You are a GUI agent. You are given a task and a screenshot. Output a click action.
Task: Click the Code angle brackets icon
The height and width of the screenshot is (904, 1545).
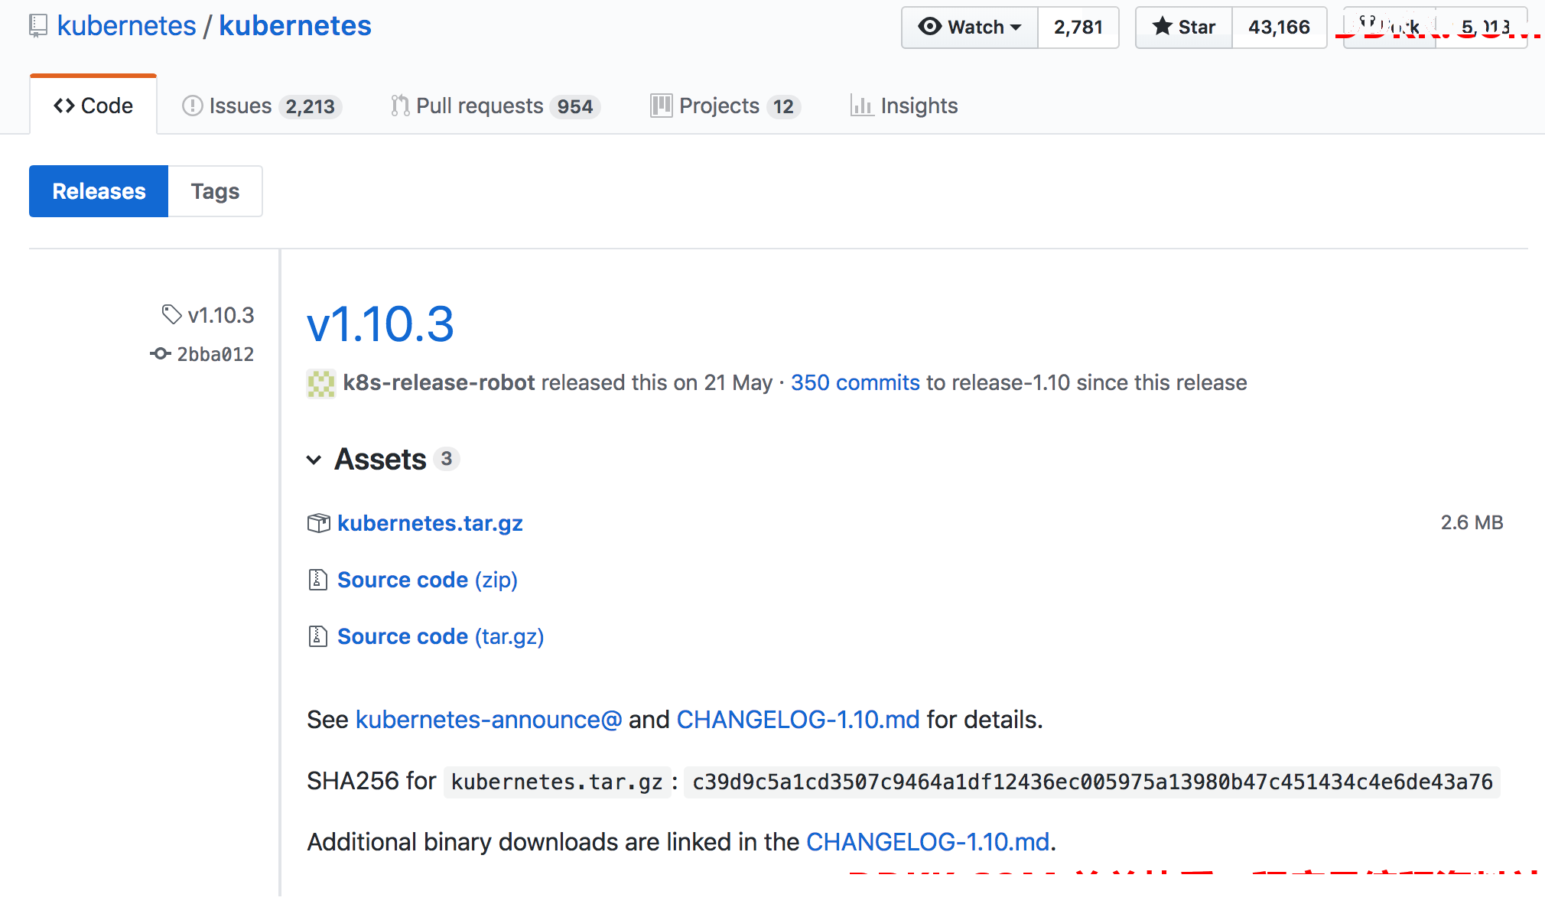coord(64,106)
